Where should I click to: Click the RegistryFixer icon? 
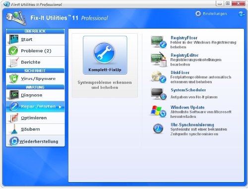click(x=158, y=42)
